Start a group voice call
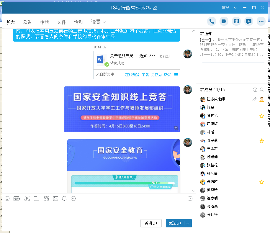270x233 pixels. pyautogui.click(x=211, y=21)
